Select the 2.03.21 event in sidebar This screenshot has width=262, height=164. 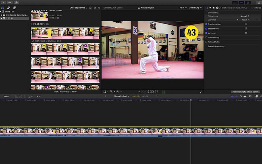15,19
